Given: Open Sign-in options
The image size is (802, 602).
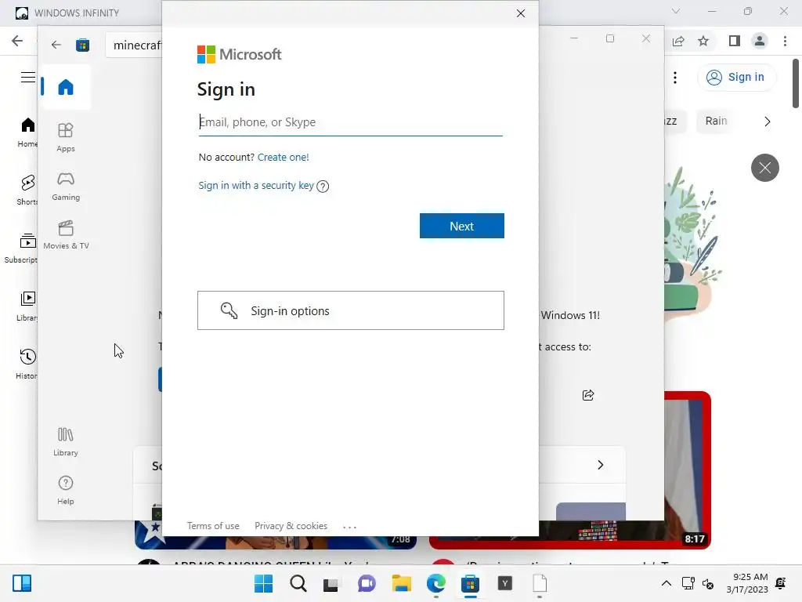Looking at the screenshot, I should click(351, 310).
